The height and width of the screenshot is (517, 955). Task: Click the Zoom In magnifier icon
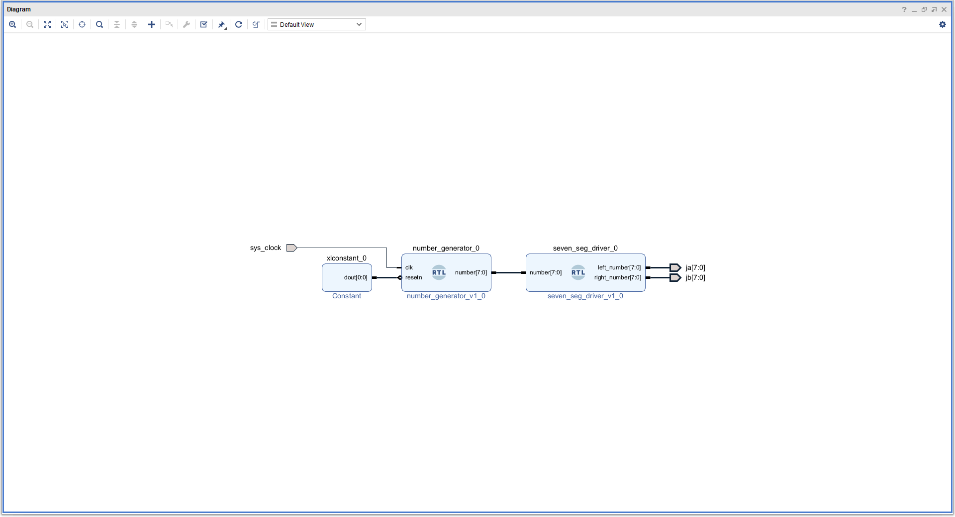click(x=12, y=24)
